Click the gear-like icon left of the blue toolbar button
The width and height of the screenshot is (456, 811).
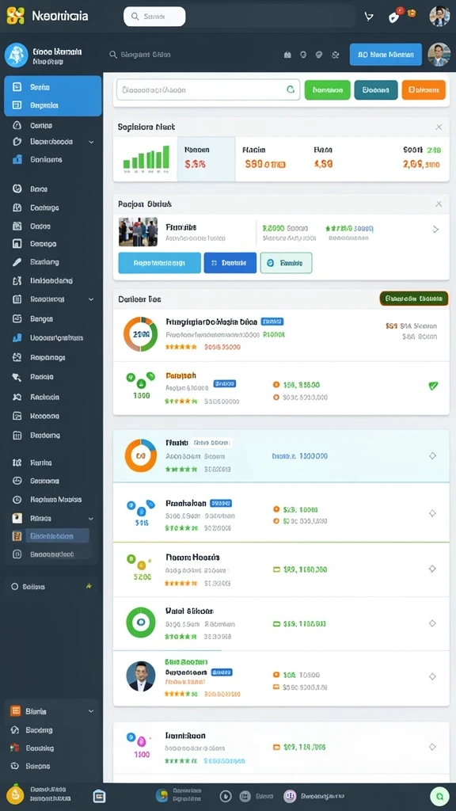[335, 55]
